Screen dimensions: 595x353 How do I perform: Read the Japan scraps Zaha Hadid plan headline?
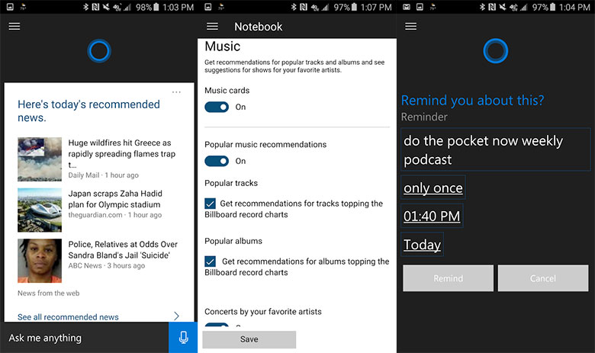115,199
